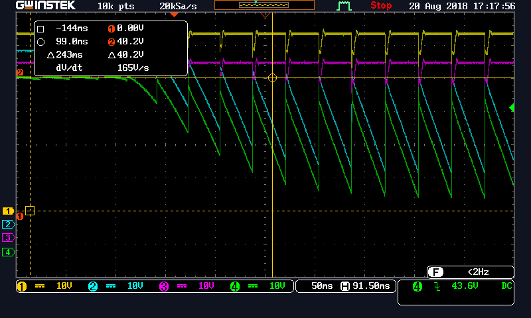Click the memory bar waveform overview

[264, 5]
